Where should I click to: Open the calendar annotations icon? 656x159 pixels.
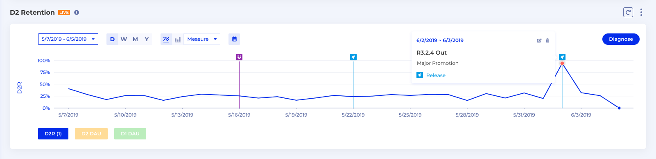pyautogui.click(x=234, y=39)
